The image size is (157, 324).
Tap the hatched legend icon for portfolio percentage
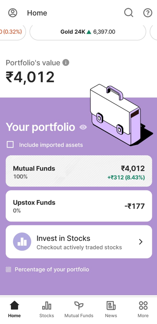tap(8, 270)
